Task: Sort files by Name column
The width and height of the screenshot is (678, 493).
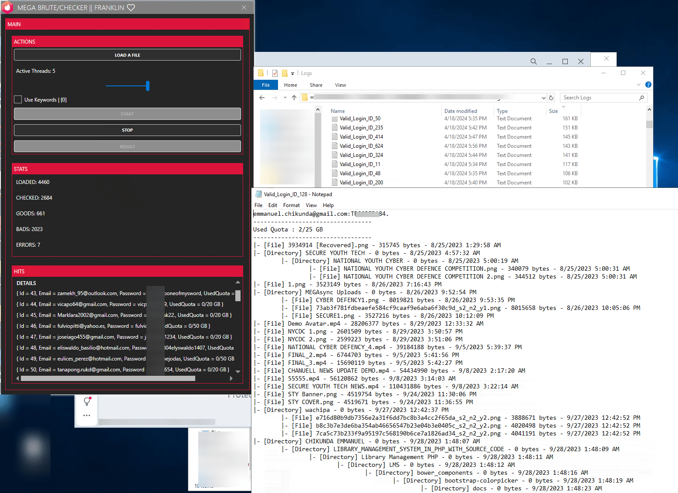Action: [x=338, y=111]
